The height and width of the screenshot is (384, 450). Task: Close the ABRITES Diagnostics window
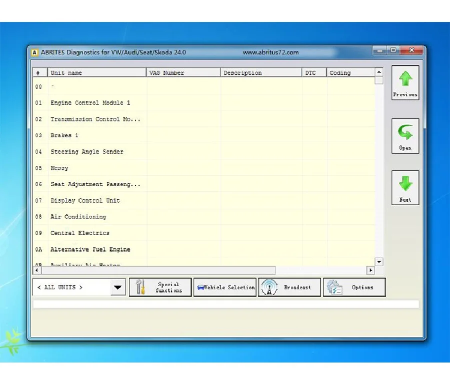coord(411,51)
